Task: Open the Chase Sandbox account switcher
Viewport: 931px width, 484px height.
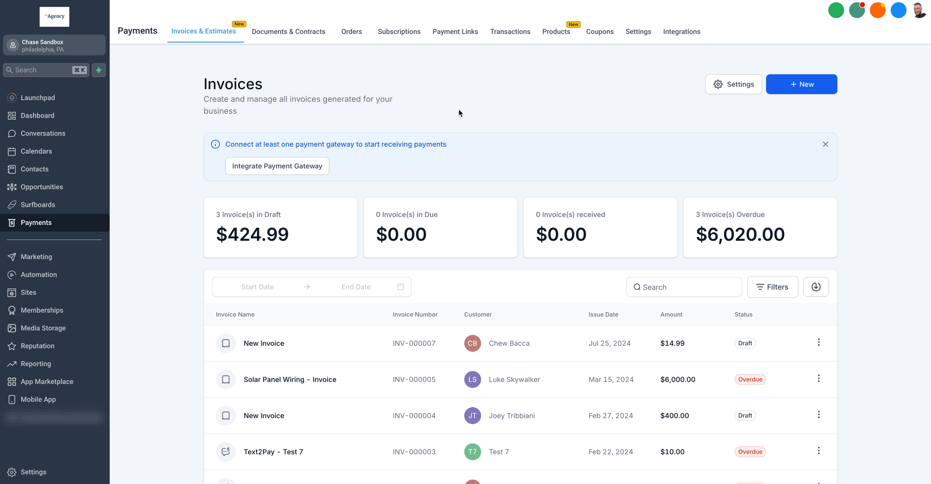Action: click(54, 45)
